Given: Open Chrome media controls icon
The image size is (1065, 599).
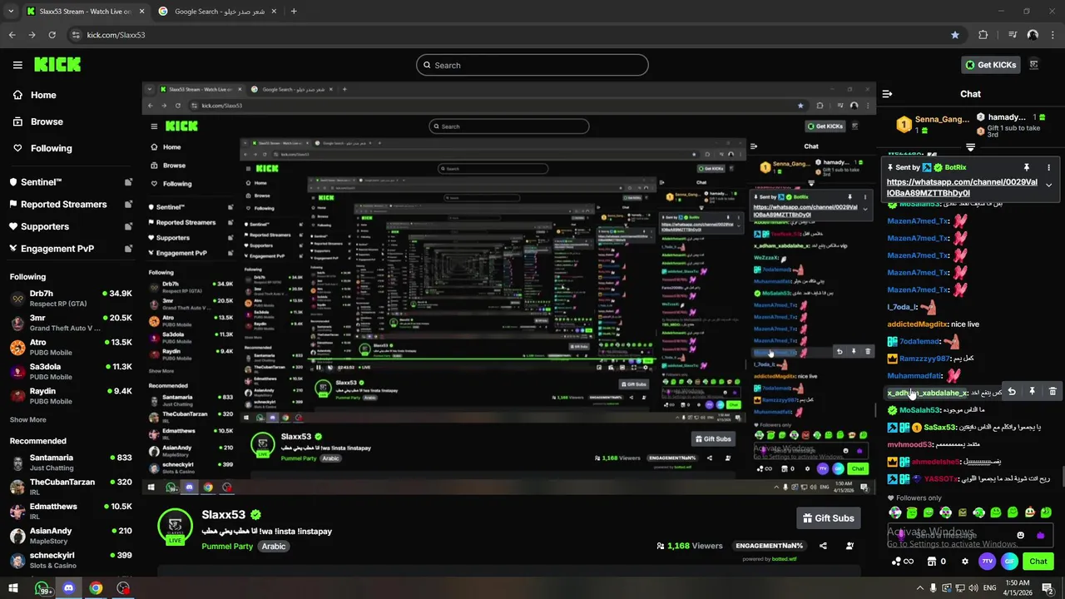Looking at the screenshot, I should click(x=1013, y=35).
